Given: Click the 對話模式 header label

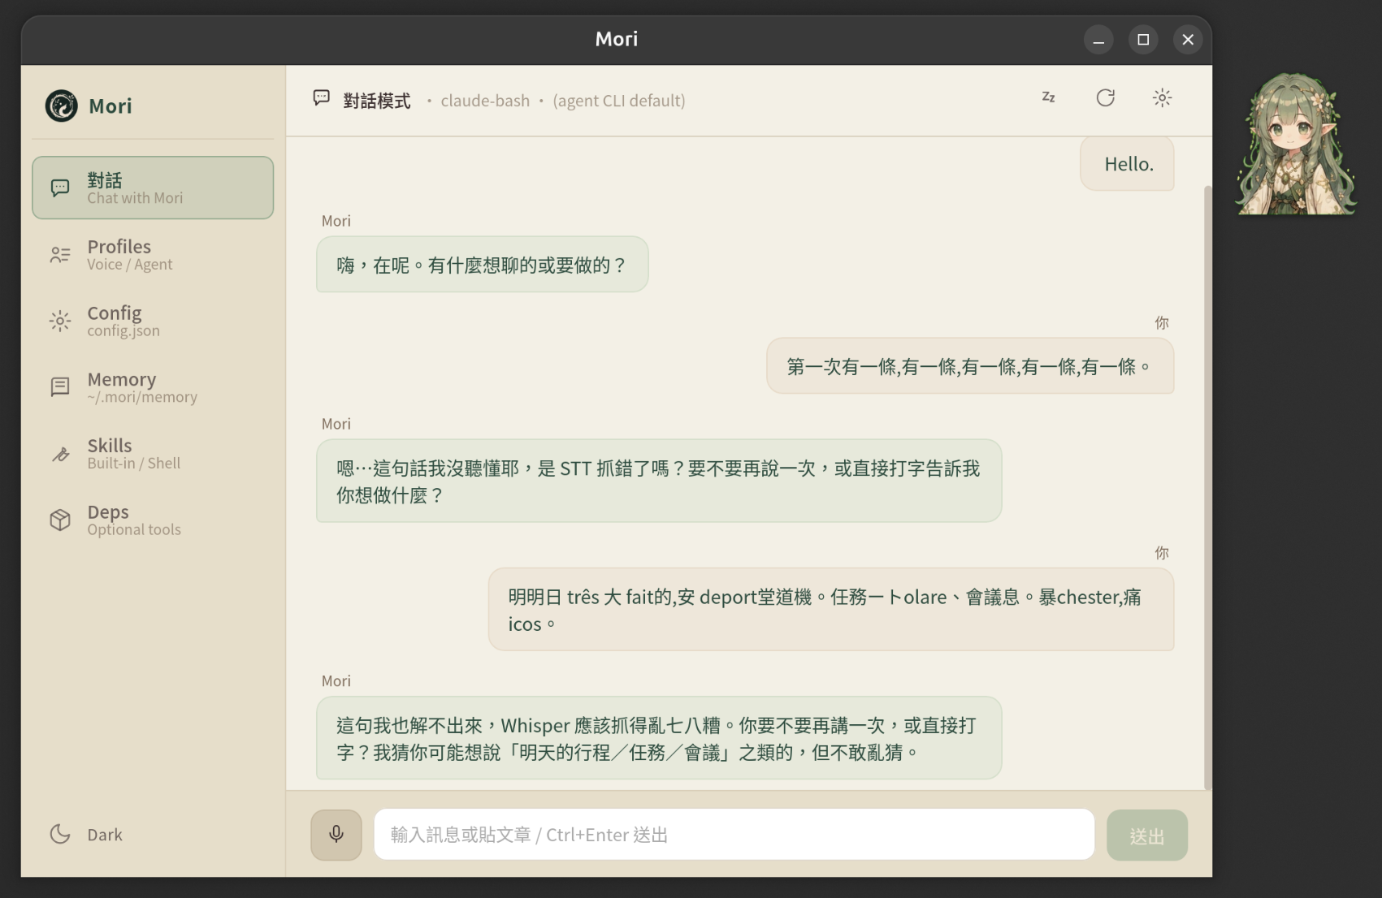Looking at the screenshot, I should point(377,100).
